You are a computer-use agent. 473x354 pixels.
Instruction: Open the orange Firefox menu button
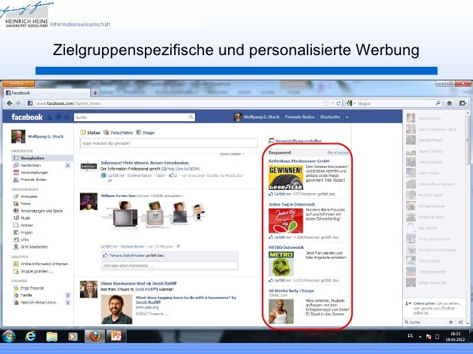[x=18, y=84]
